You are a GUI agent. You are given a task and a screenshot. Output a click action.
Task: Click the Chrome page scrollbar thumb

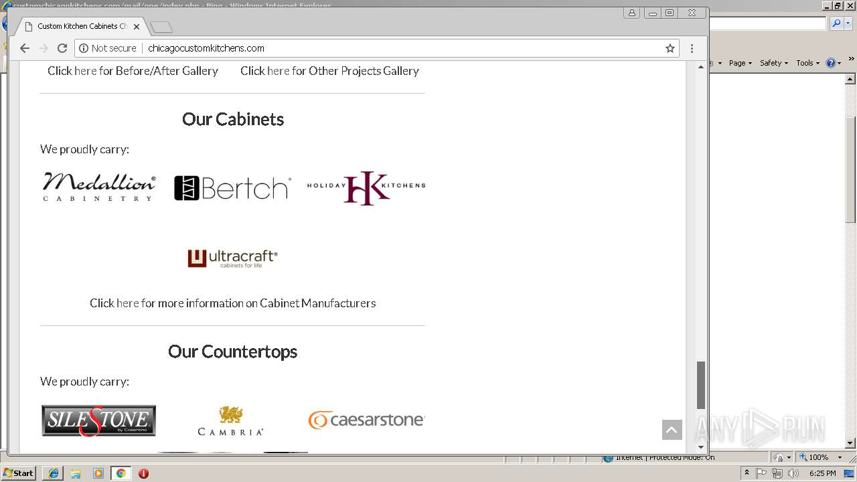(701, 385)
